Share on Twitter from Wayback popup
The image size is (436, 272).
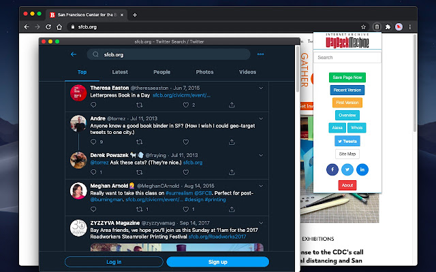pos(347,169)
